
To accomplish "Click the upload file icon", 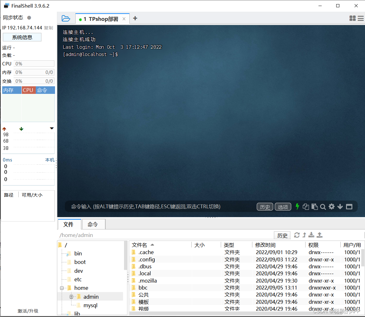I will tap(319, 235).
